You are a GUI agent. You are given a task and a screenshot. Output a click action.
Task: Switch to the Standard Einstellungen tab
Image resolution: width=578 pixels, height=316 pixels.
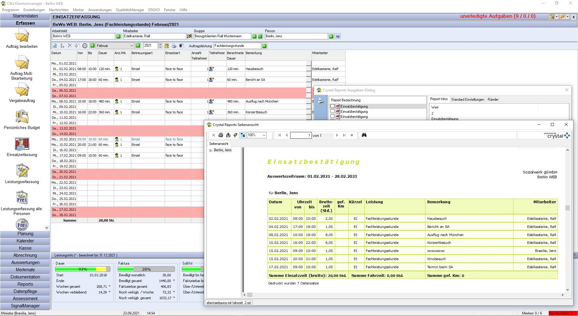[x=468, y=100]
